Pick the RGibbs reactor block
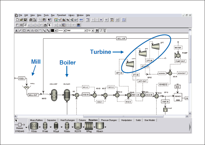Viewport: 205px width, 145px height. 67,125
